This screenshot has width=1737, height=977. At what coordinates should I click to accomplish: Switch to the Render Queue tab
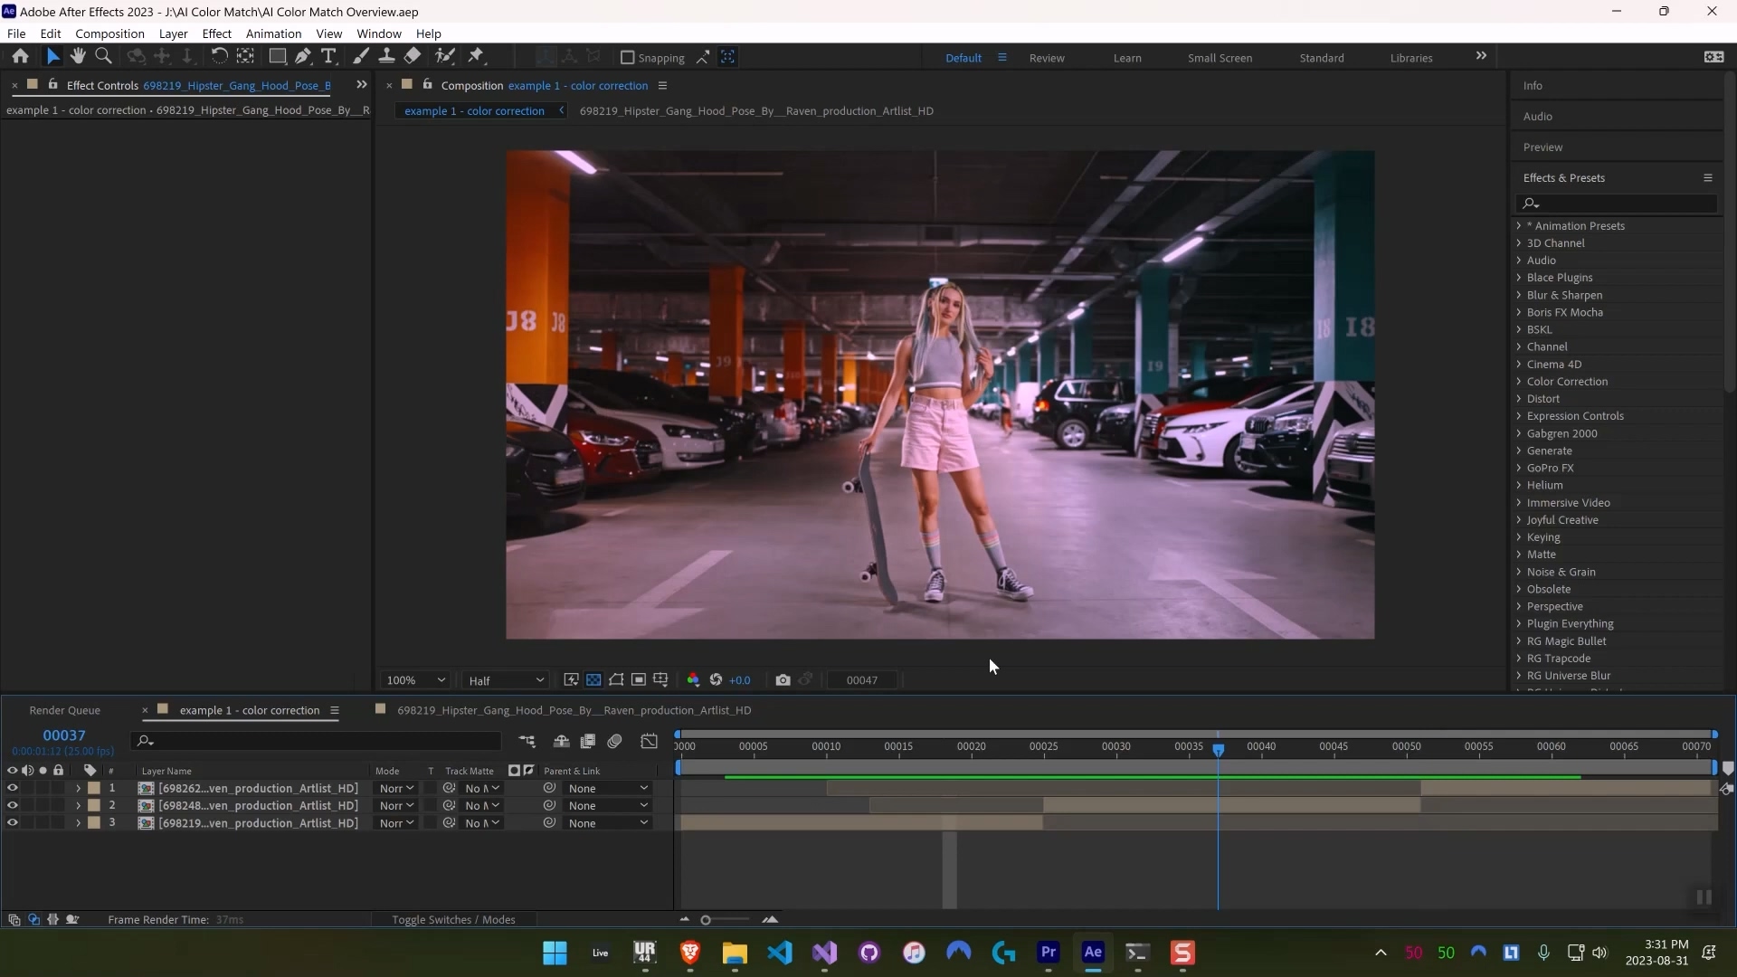click(x=64, y=710)
